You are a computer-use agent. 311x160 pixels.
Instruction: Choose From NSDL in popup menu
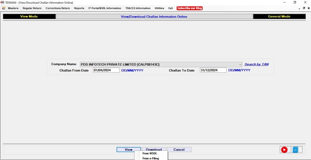click(x=150, y=153)
